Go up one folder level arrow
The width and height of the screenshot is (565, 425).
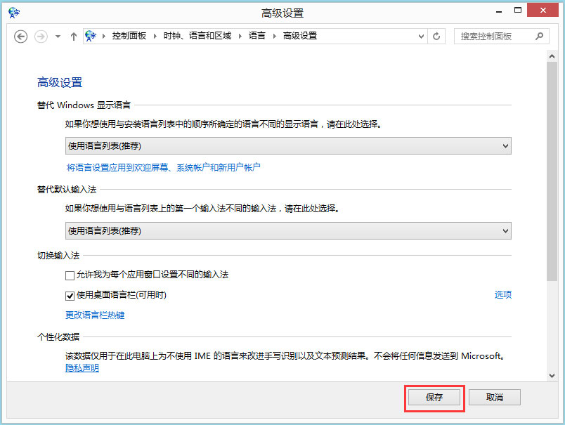tap(74, 36)
